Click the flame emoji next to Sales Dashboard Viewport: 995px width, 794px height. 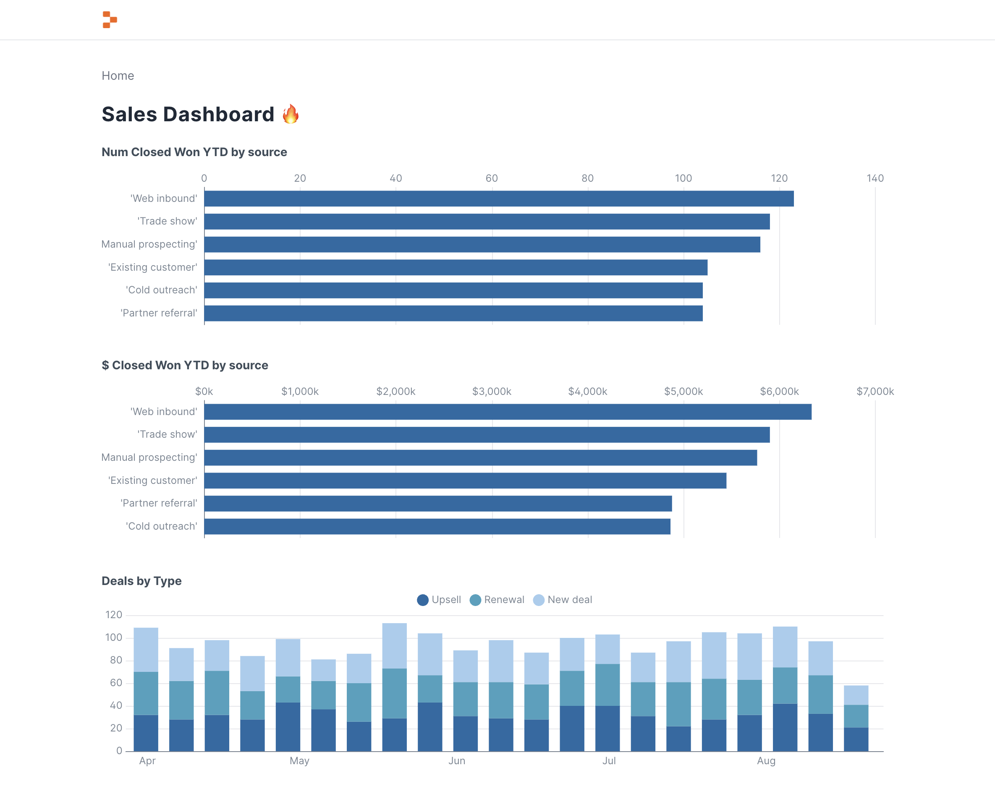pyautogui.click(x=291, y=114)
